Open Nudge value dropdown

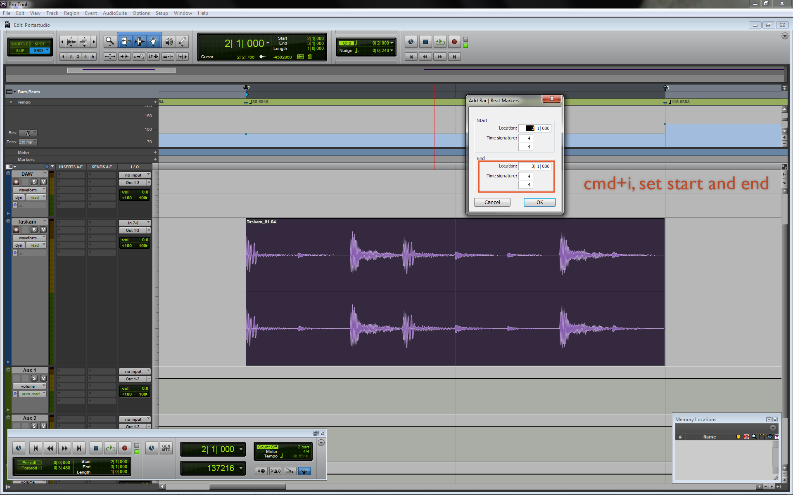(392, 50)
